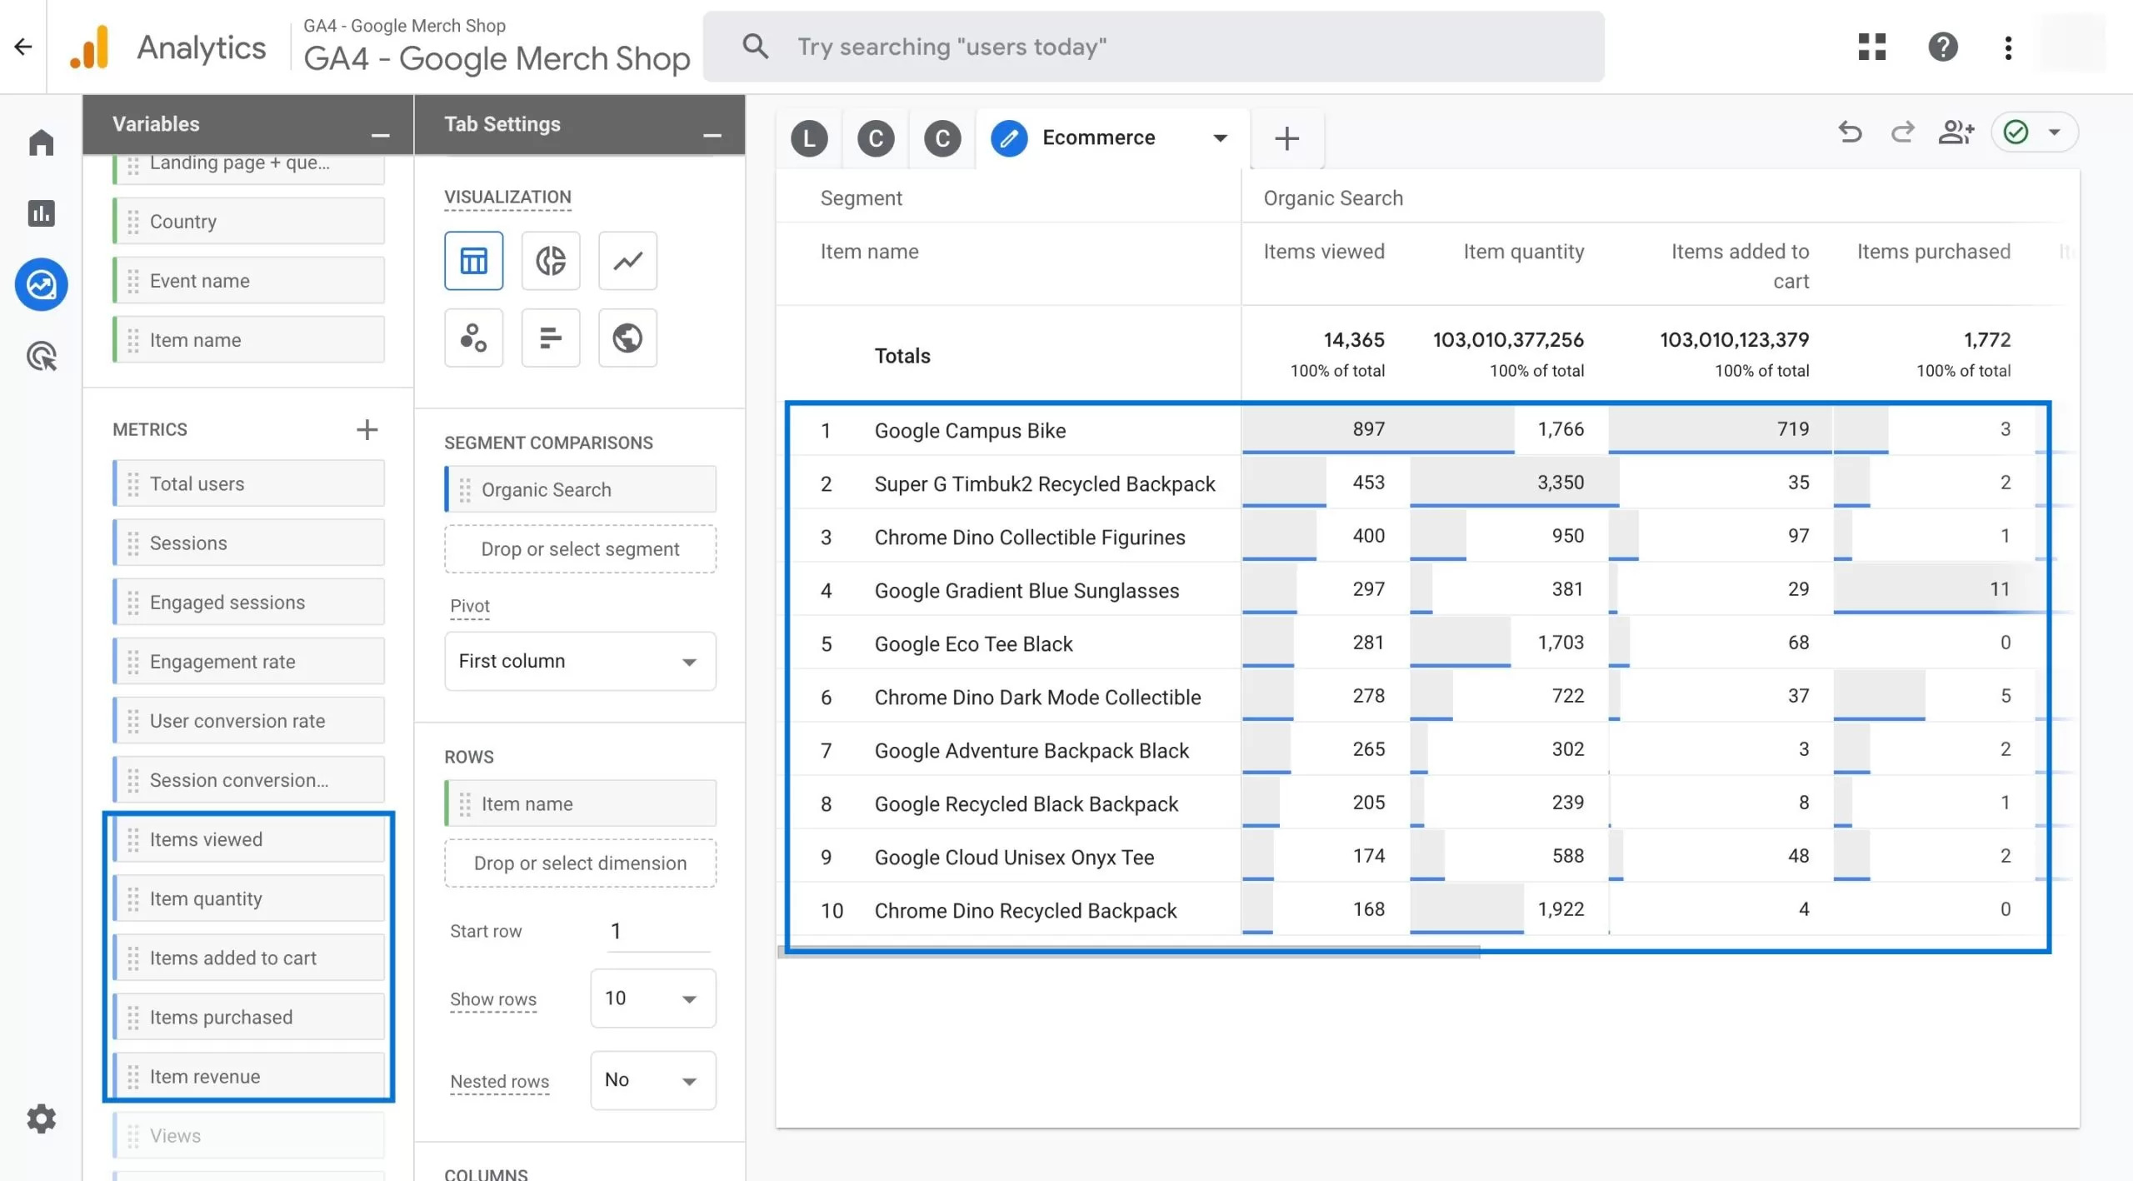
Task: Select the Organic Search segment chip
Action: tap(580, 489)
